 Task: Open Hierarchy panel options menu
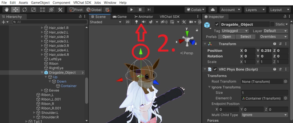(85, 17)
